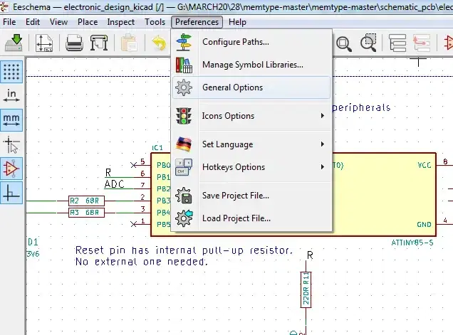
Task: Click the Eeschema application icon in title bar
Action: (x=4, y=6)
